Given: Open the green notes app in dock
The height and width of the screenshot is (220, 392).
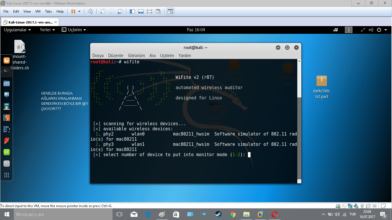Looking at the screenshot, I should pyautogui.click(x=7, y=152).
